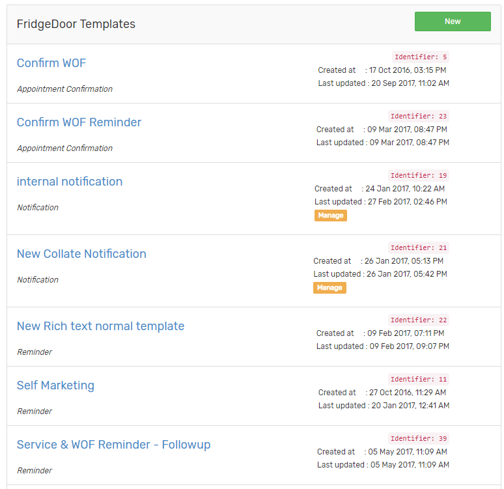Open the New Collate Notification template

[x=81, y=254]
